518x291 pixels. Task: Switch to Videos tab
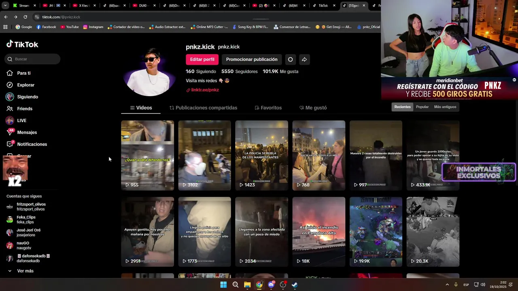pos(141,108)
